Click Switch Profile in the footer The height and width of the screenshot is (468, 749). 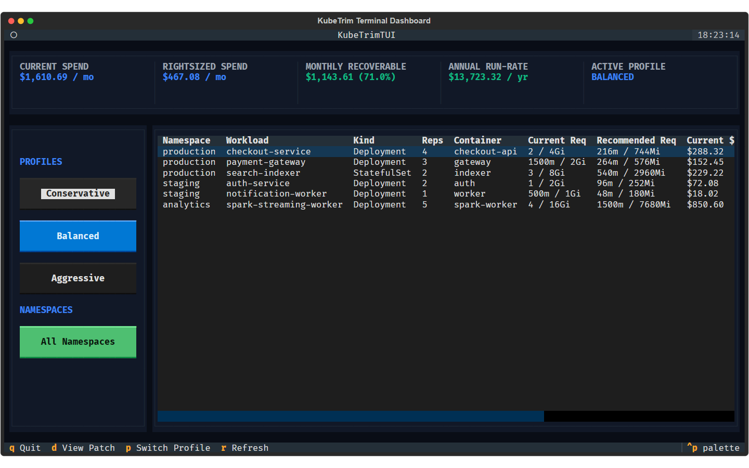pyautogui.click(x=168, y=448)
